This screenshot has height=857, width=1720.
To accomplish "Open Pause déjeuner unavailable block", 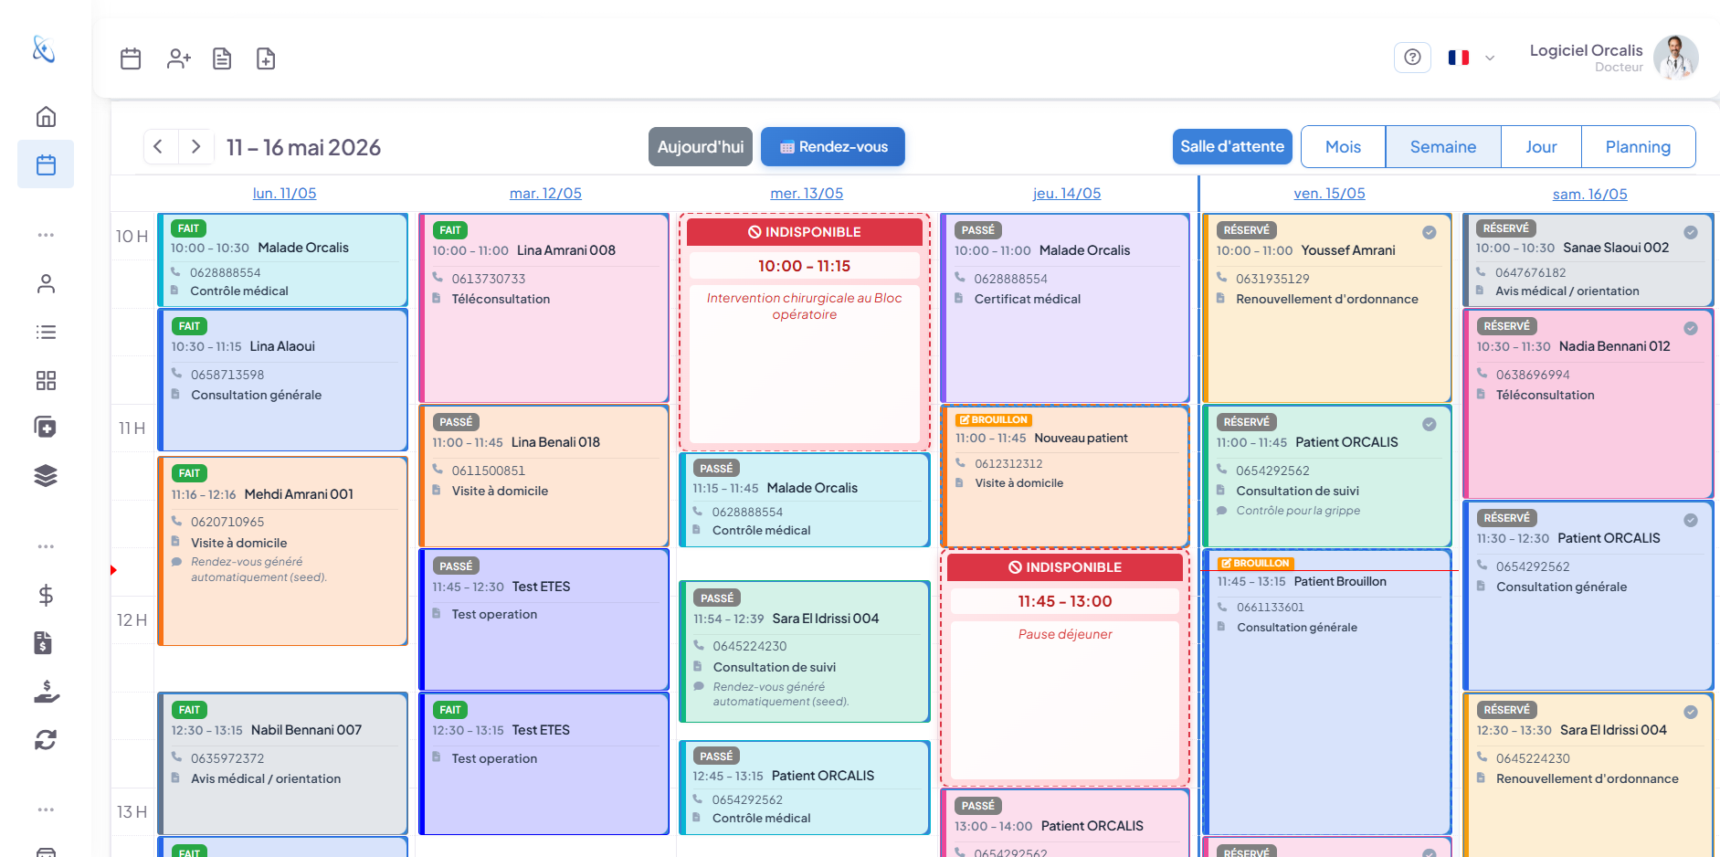I will point(1065,667).
